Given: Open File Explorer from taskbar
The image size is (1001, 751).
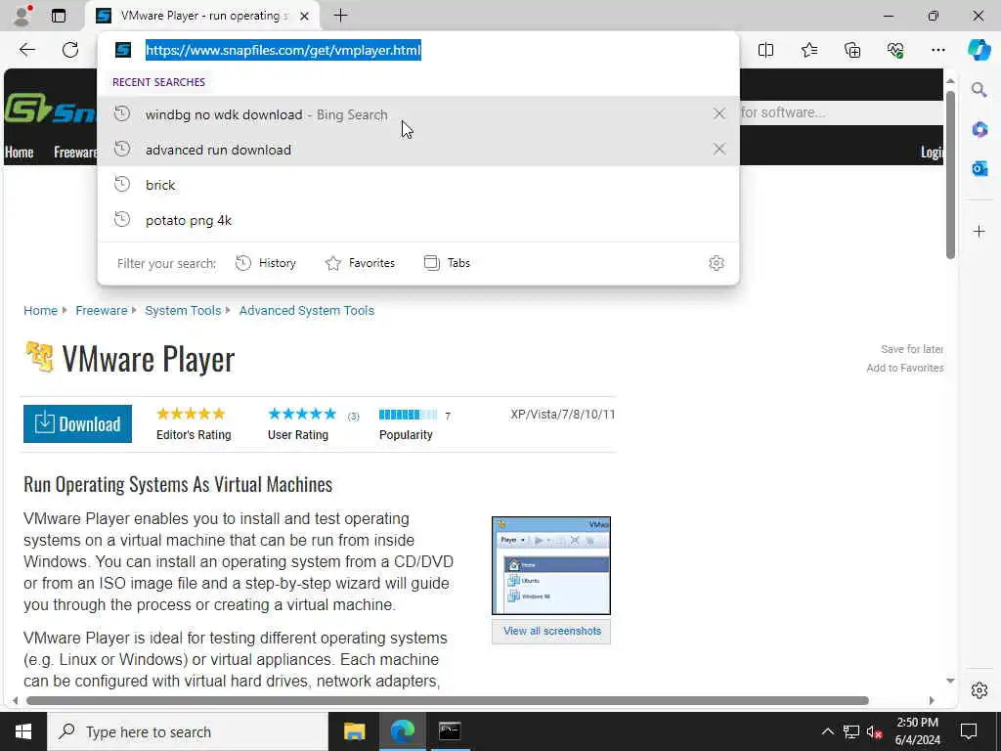Looking at the screenshot, I should 354,731.
